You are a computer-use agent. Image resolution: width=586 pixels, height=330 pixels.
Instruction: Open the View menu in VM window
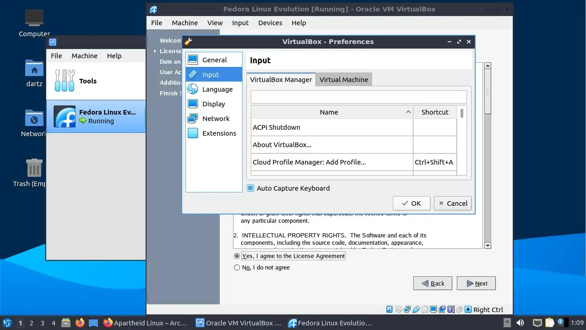(215, 22)
